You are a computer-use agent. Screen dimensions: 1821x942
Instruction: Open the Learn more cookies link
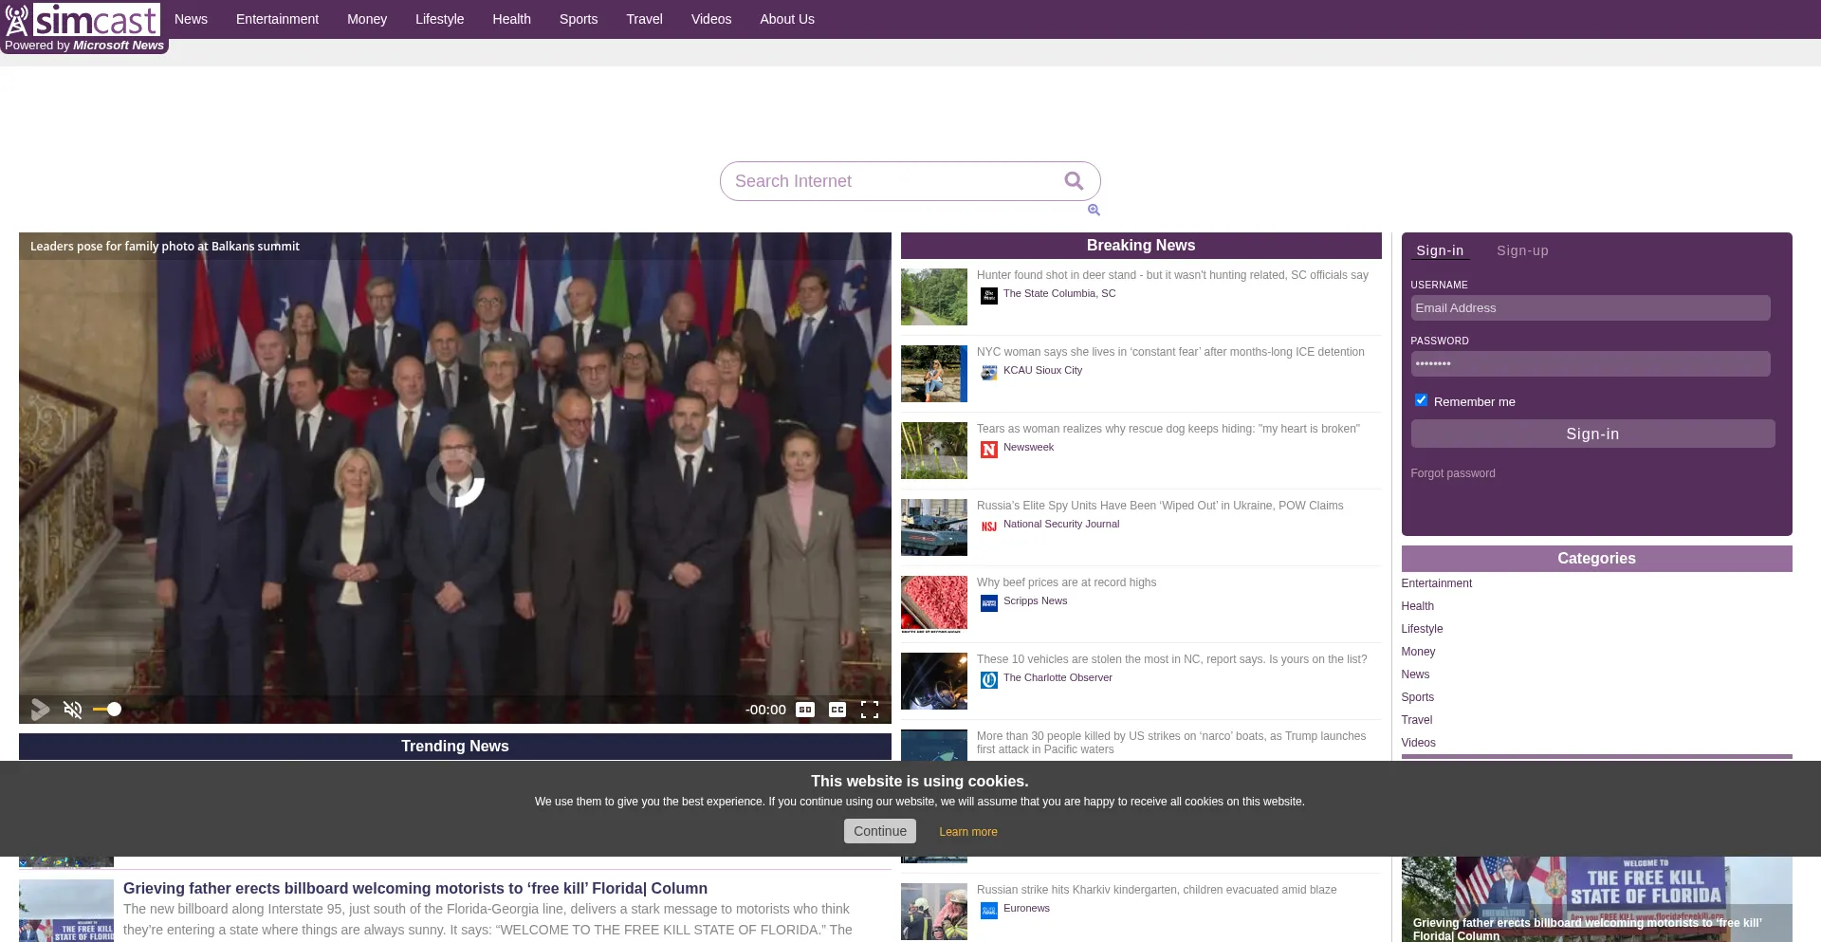pos(967,832)
